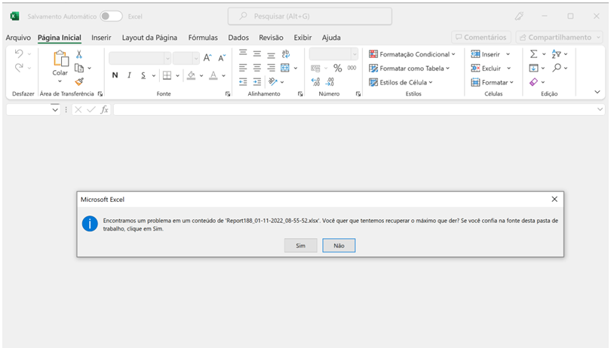Center text horizontally
The image size is (611, 348).
coord(257,68)
